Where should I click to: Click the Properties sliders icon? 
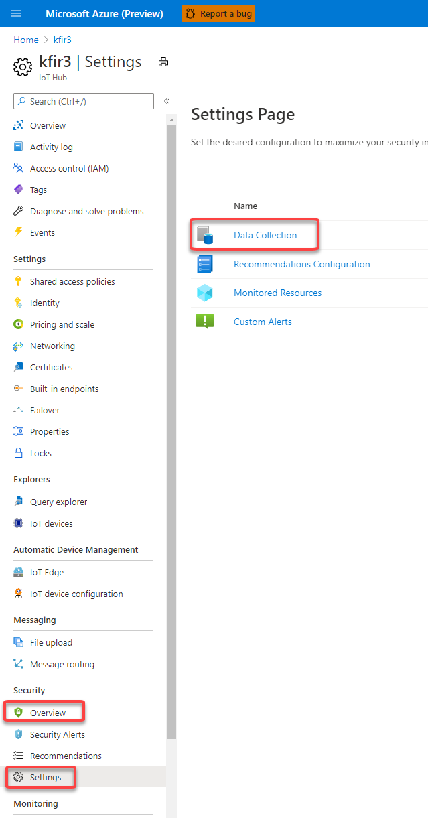click(x=19, y=431)
